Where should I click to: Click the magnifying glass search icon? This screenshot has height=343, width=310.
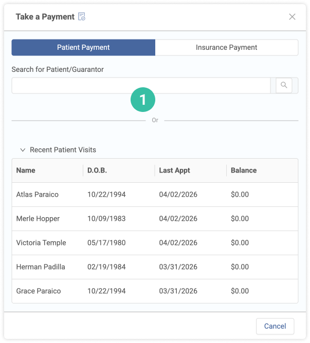pos(284,85)
